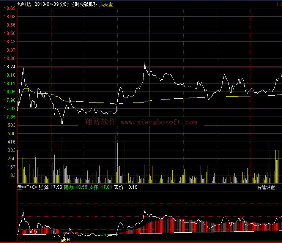This screenshot has height=243, width=282.
Task: Click the 支撑: 17.81 support value
Action: [101, 187]
